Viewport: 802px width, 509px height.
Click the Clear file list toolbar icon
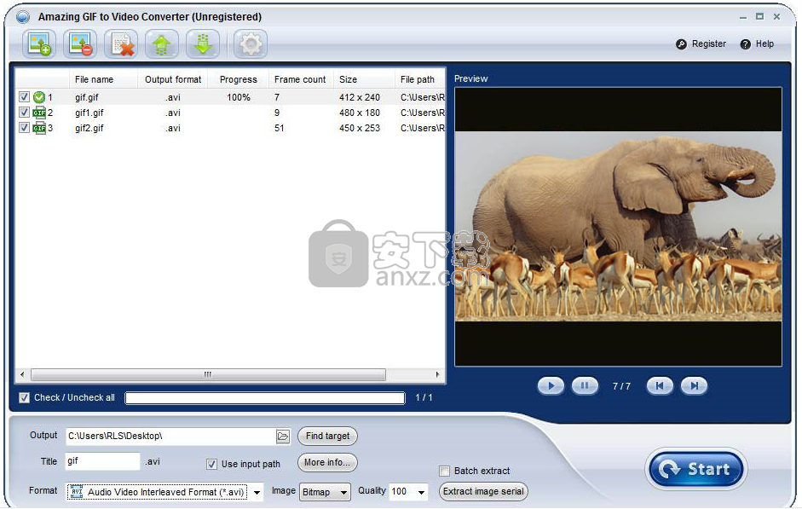click(121, 44)
